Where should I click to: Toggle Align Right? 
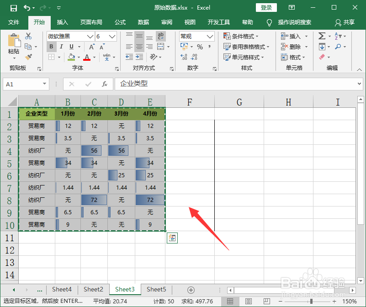(x=149, y=47)
